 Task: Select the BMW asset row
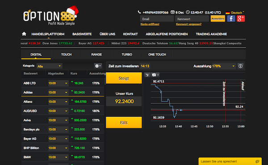63,157
